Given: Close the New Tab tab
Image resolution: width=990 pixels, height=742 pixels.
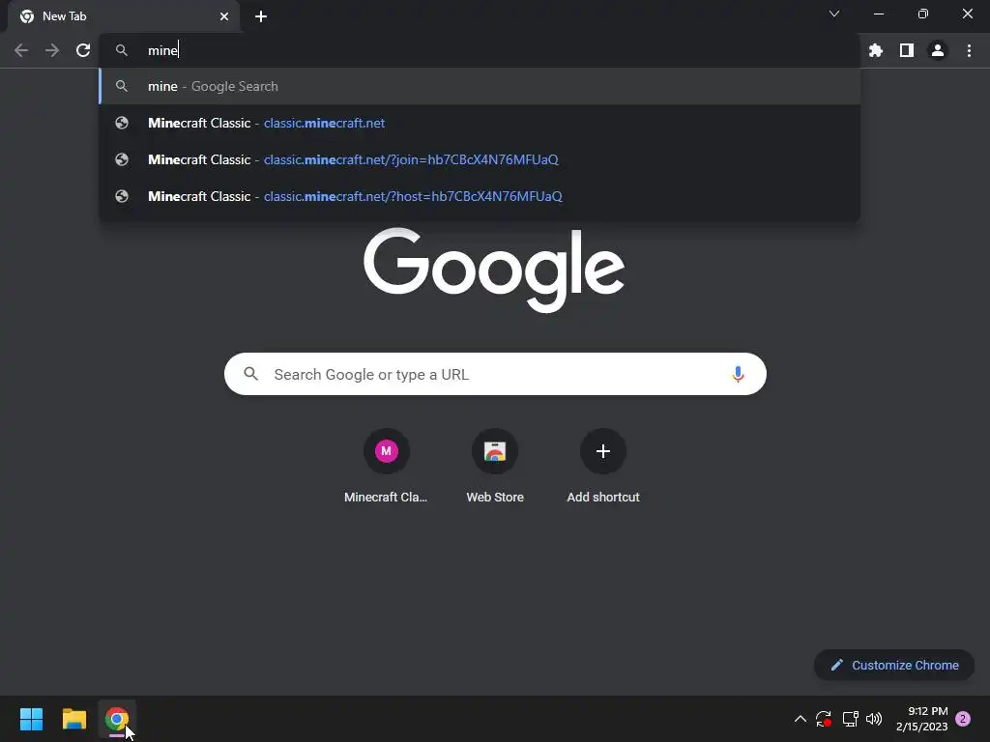Looking at the screenshot, I should pyautogui.click(x=224, y=16).
